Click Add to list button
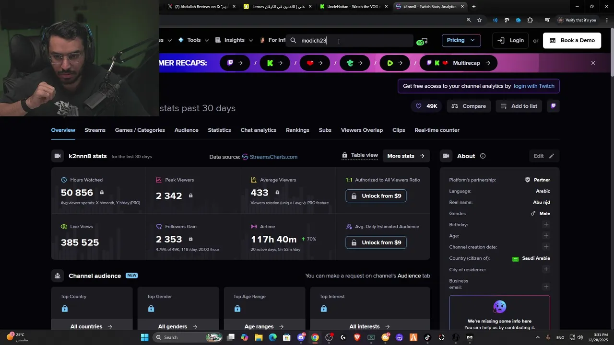 (519, 106)
